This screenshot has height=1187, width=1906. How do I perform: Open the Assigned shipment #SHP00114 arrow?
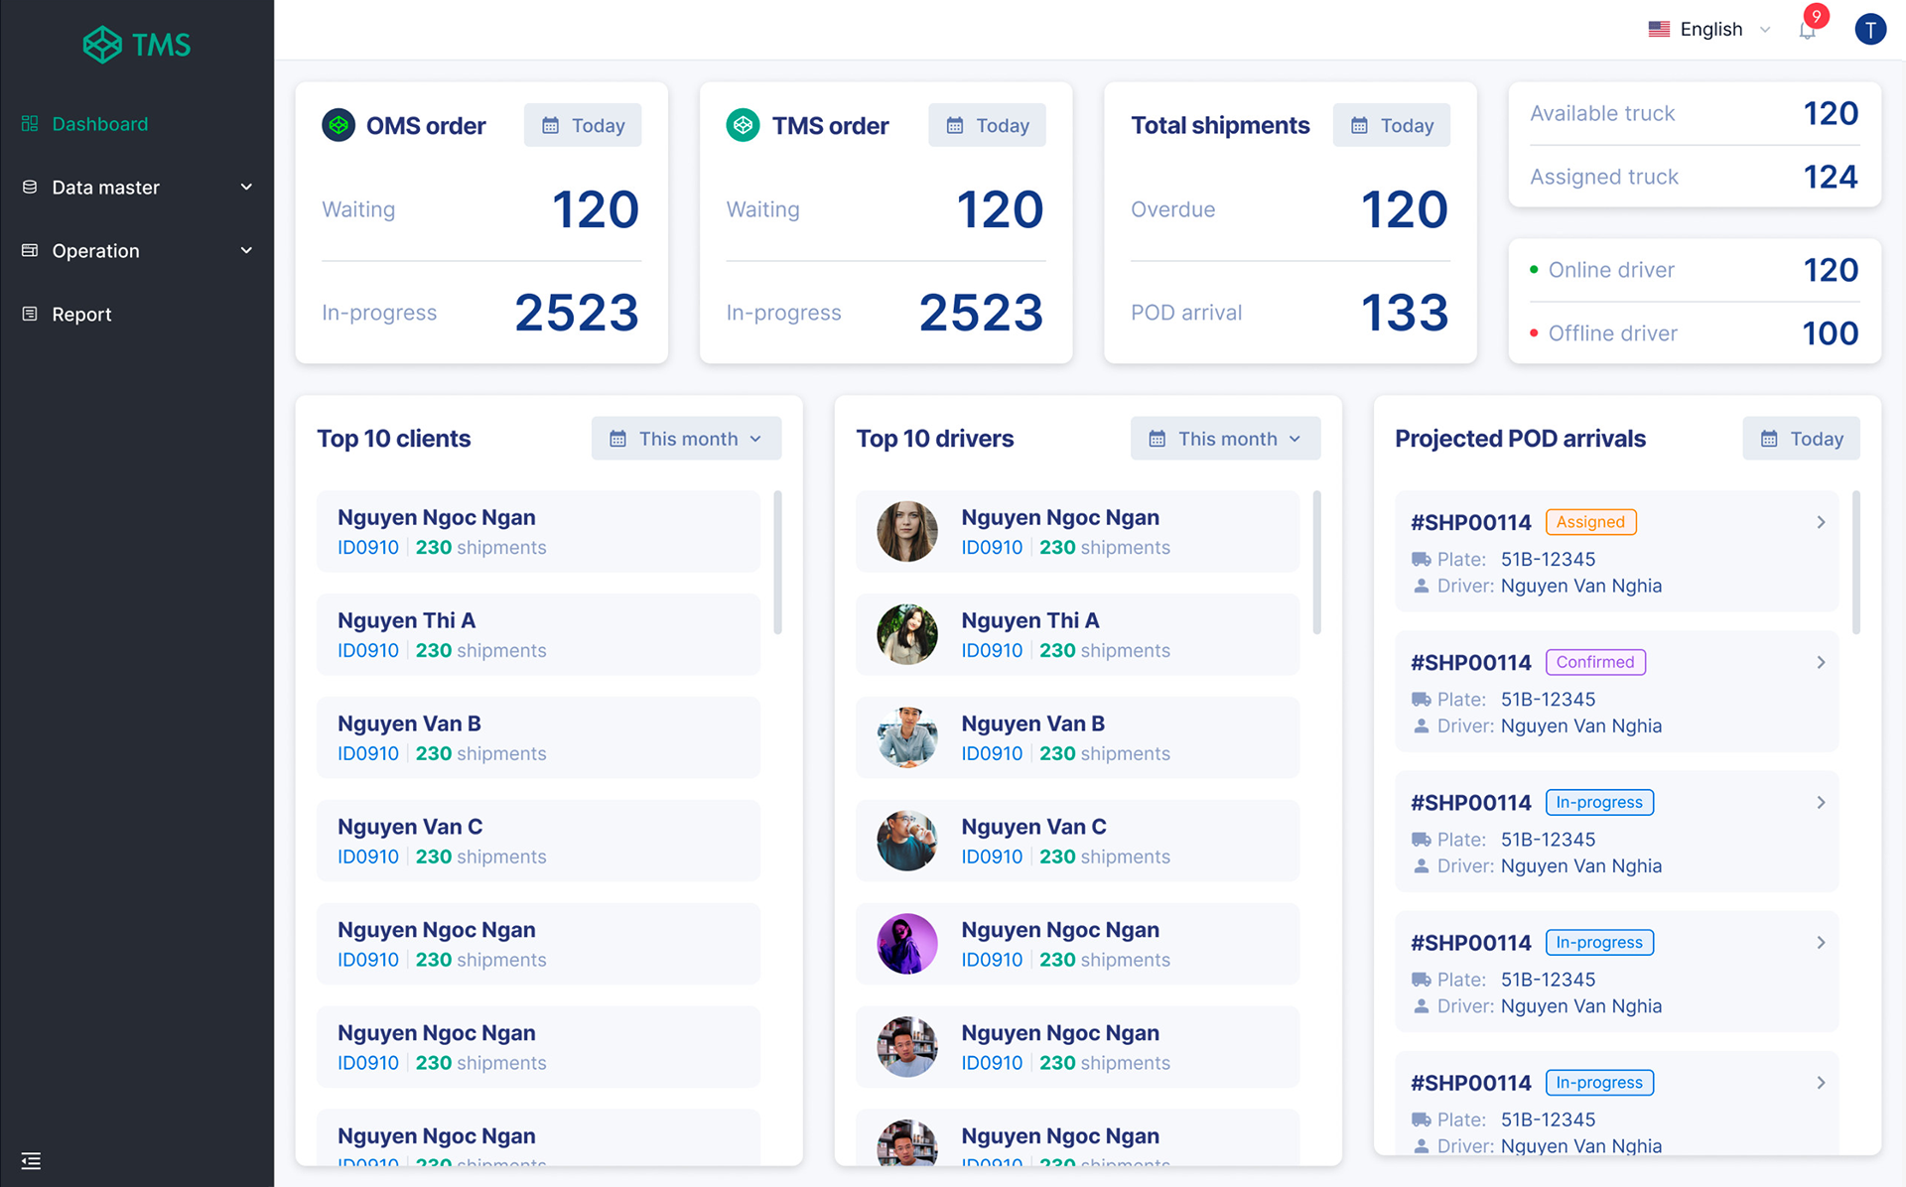click(x=1821, y=522)
